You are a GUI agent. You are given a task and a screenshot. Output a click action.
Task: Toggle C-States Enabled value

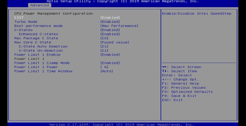[110, 30]
